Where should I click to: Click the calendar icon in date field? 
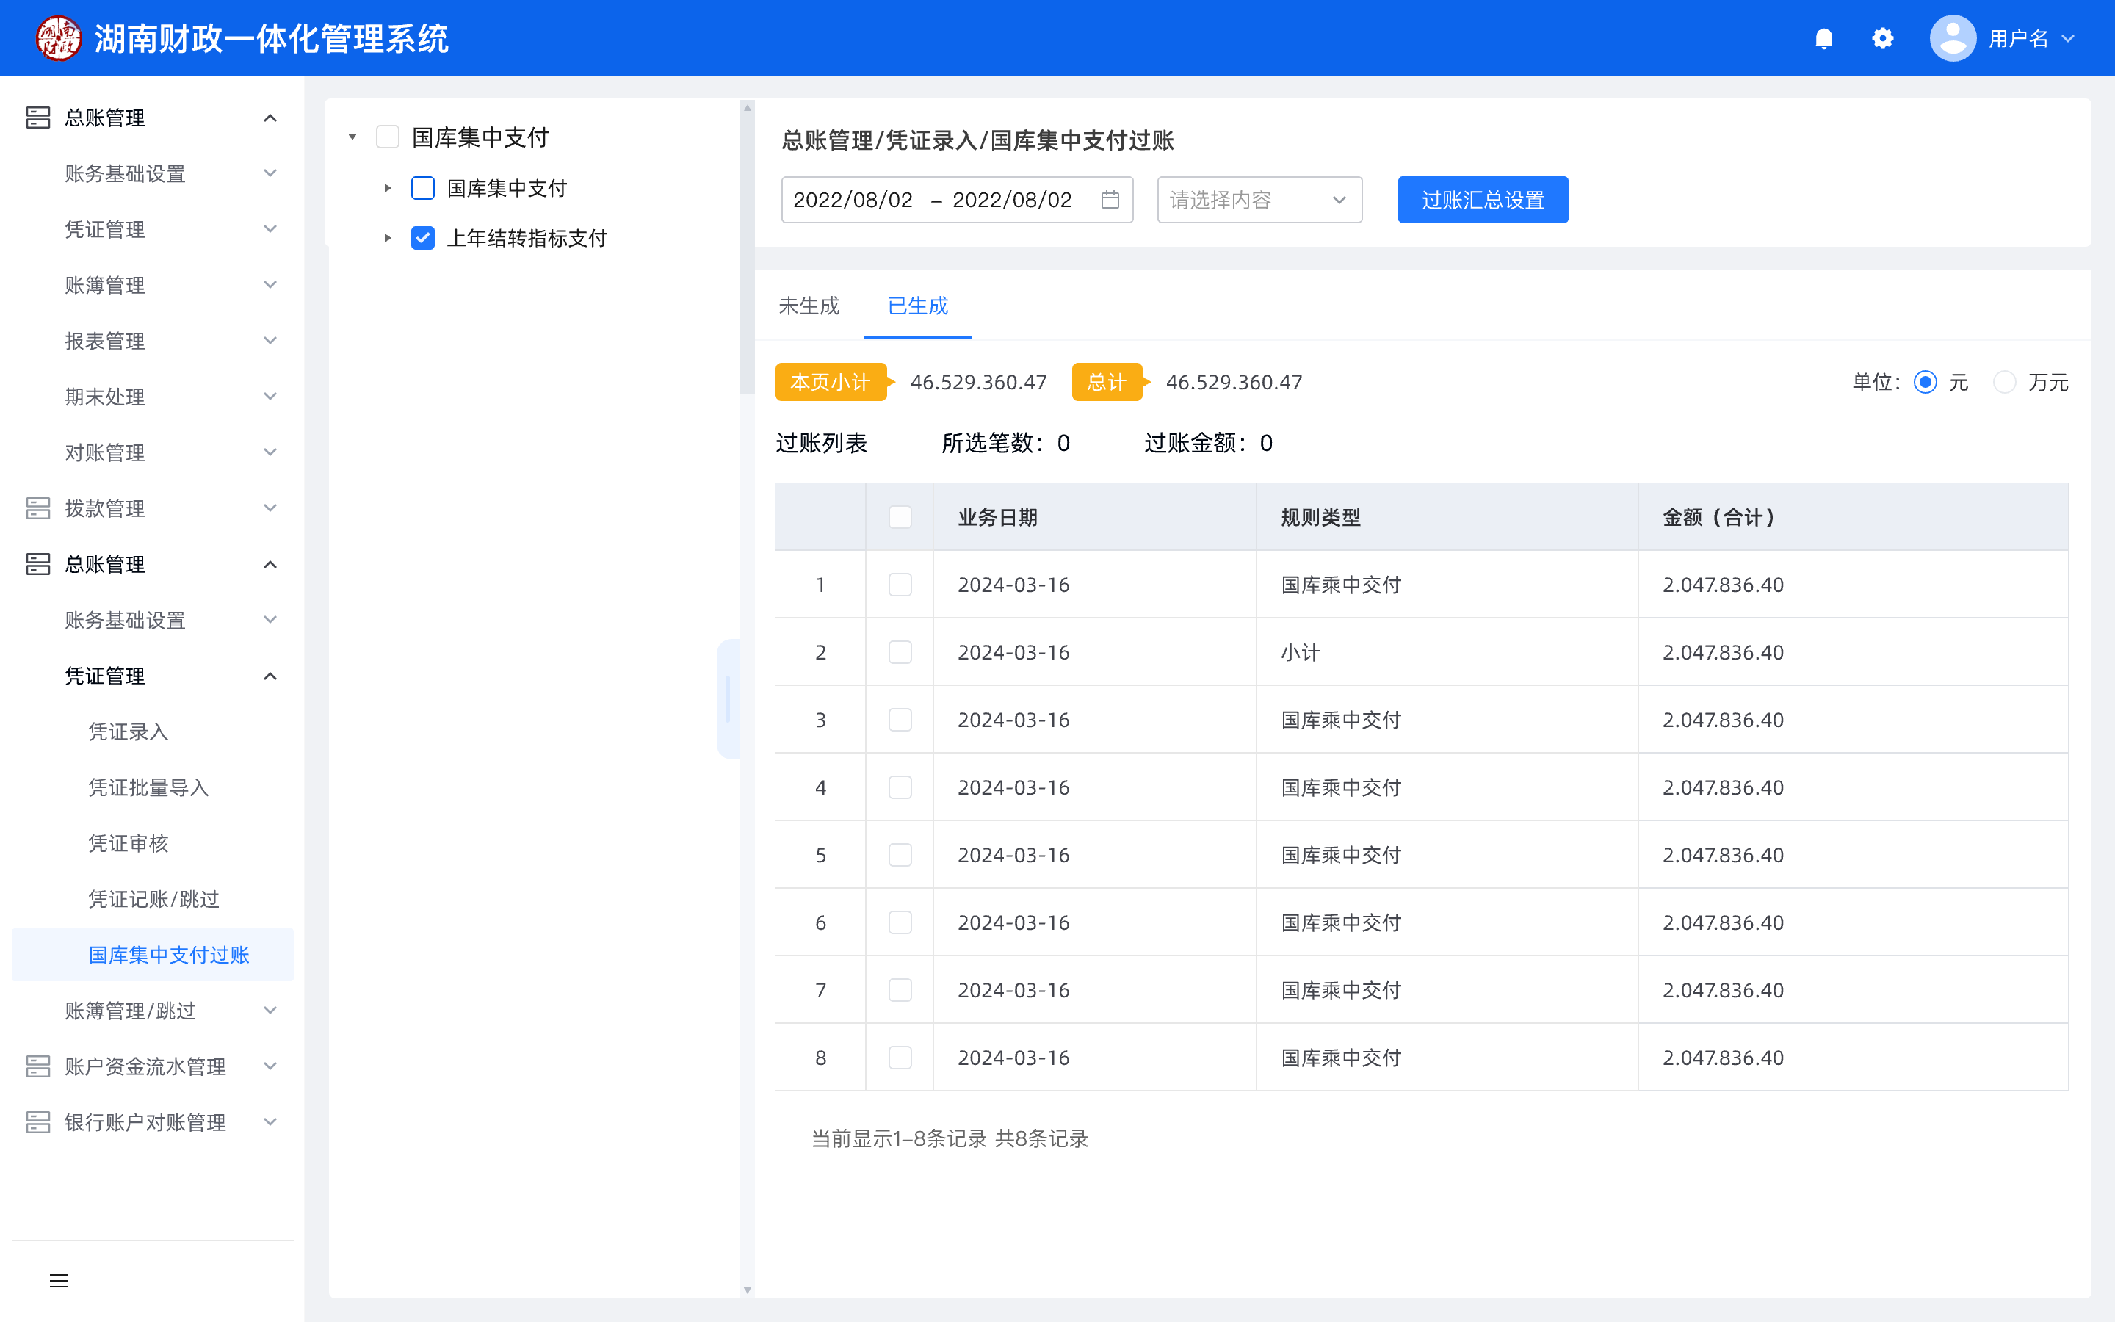tap(1110, 201)
